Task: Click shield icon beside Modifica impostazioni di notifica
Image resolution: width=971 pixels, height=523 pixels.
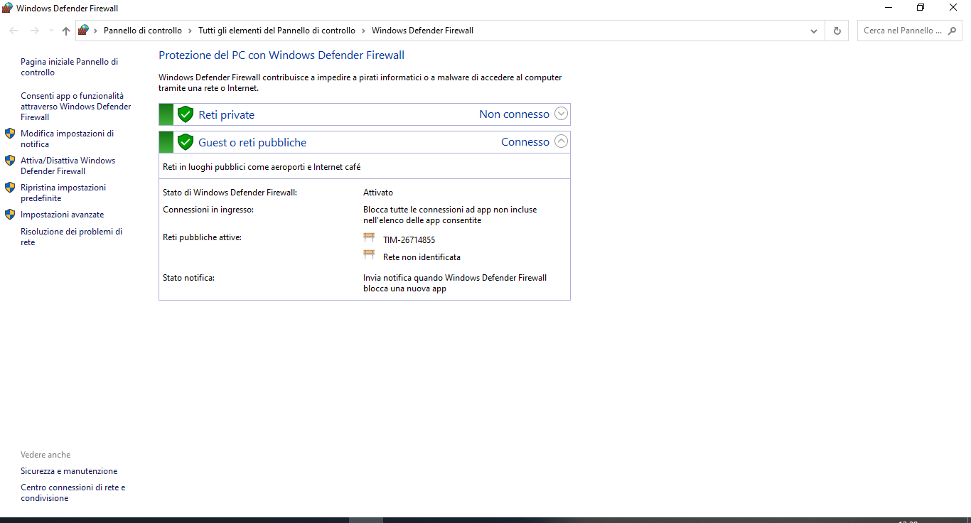Action: tap(10, 134)
